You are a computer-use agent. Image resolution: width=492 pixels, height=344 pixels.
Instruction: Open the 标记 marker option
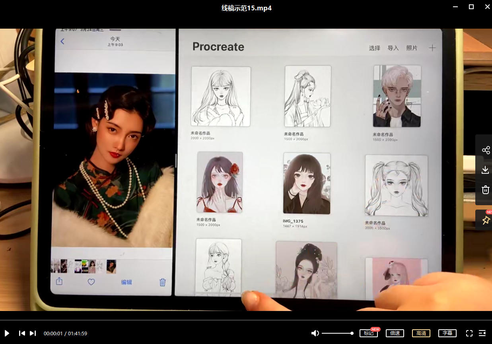[368, 333]
